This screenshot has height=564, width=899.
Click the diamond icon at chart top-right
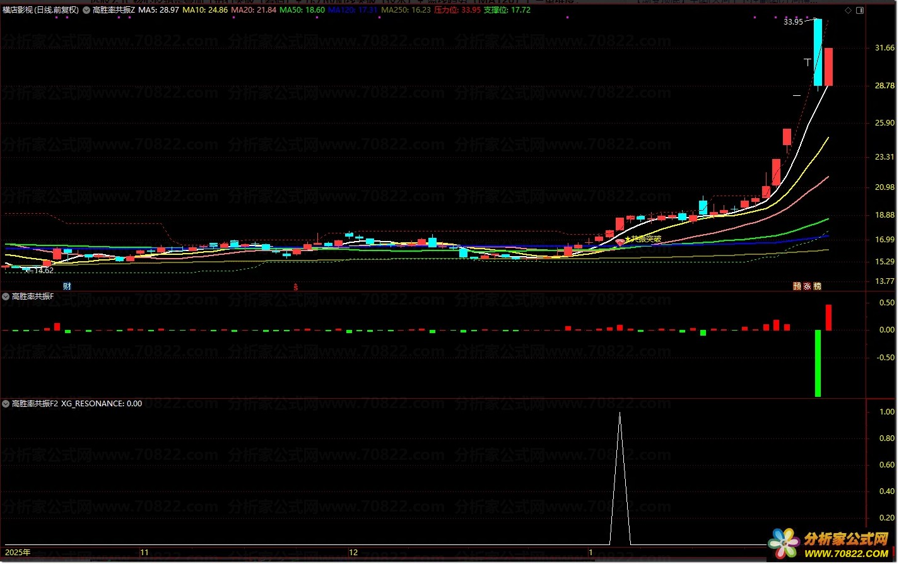tap(848, 10)
